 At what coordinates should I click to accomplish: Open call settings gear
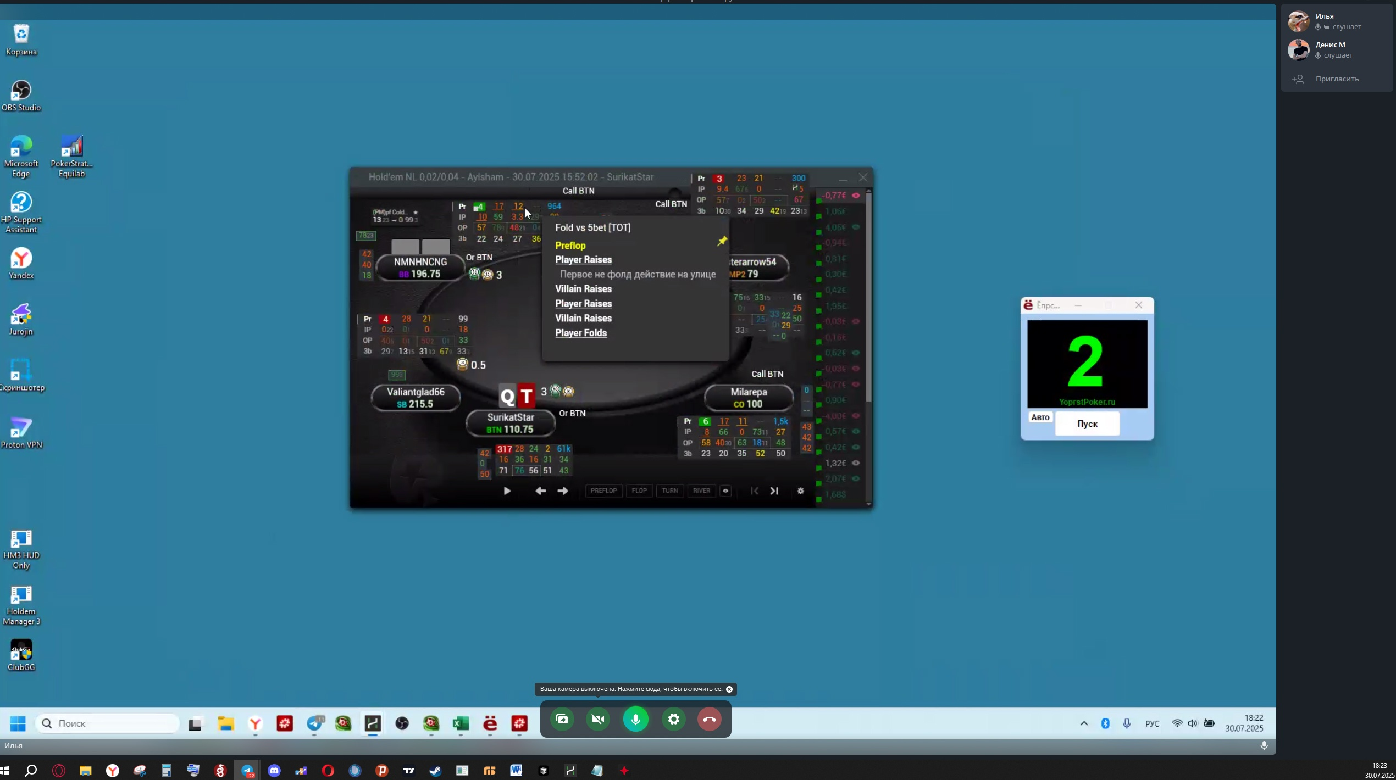click(673, 719)
